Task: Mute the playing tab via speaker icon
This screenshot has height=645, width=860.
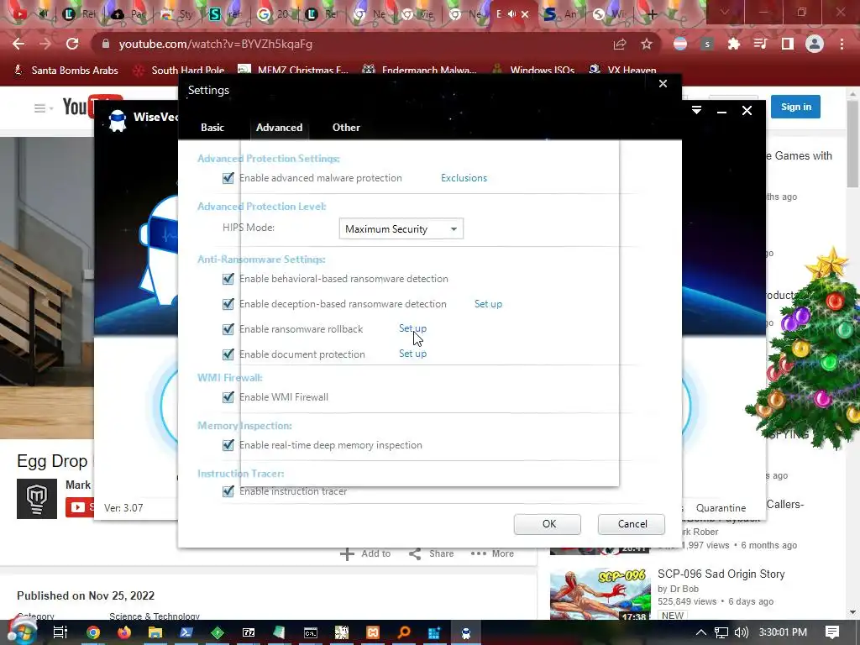Action: (511, 13)
